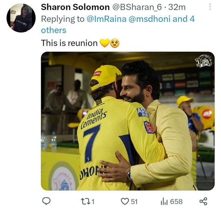Image resolution: width=221 pixels, height=211 pixels.
Task: Click the 51 likes count
Action: coord(134,202)
